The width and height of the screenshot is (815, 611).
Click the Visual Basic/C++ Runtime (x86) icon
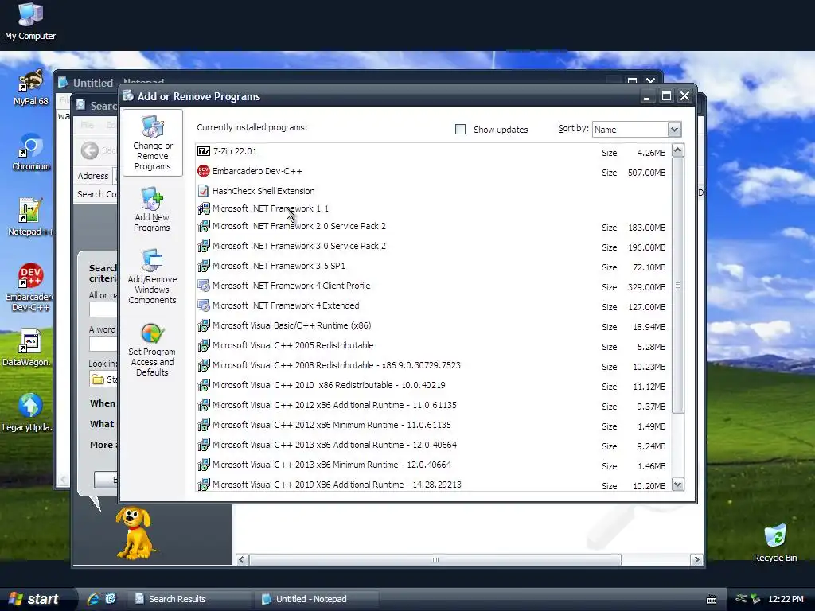click(x=204, y=325)
